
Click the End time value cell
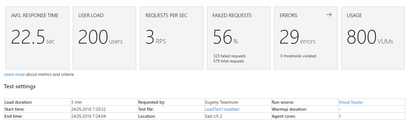88,116
